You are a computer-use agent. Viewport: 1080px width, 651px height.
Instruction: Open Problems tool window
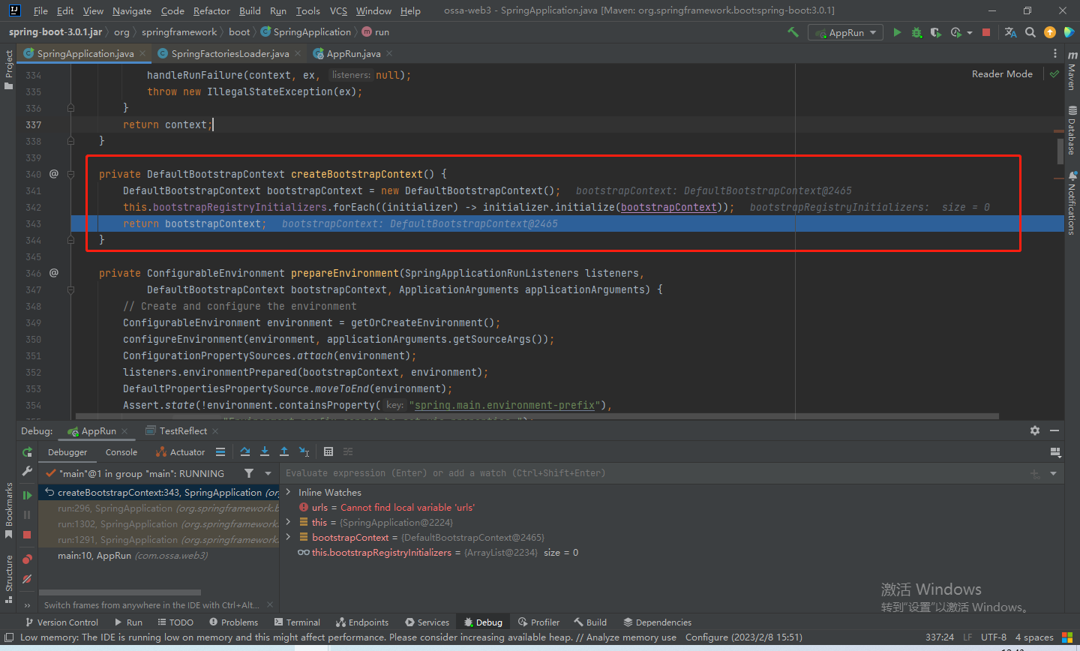click(x=233, y=622)
